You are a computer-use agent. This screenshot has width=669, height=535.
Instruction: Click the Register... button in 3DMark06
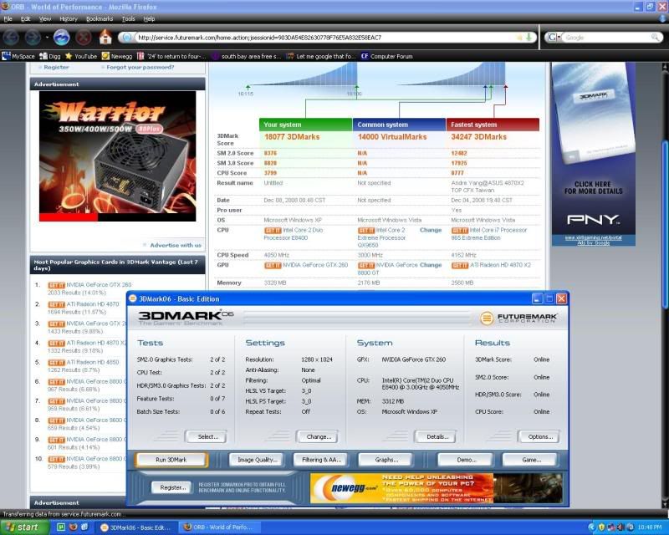point(173,487)
